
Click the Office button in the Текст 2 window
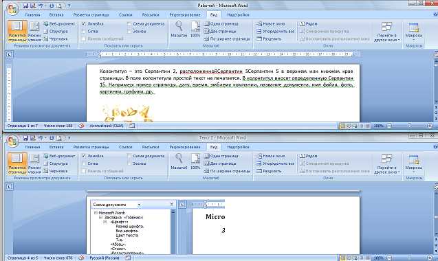12,141
